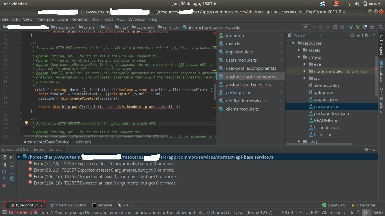Click the green Run triangle icon
Viewport: 385px width, 216px height.
click(x=314, y=27)
